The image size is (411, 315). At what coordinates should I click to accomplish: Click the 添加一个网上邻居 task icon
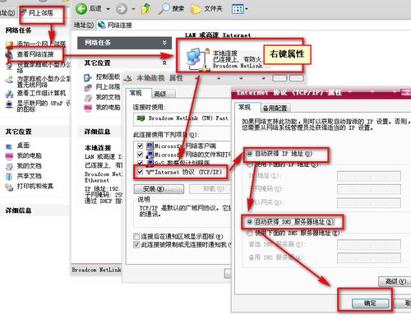9,44
